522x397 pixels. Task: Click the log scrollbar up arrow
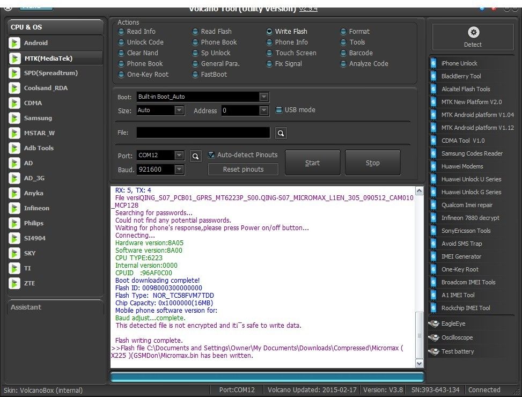coord(420,190)
